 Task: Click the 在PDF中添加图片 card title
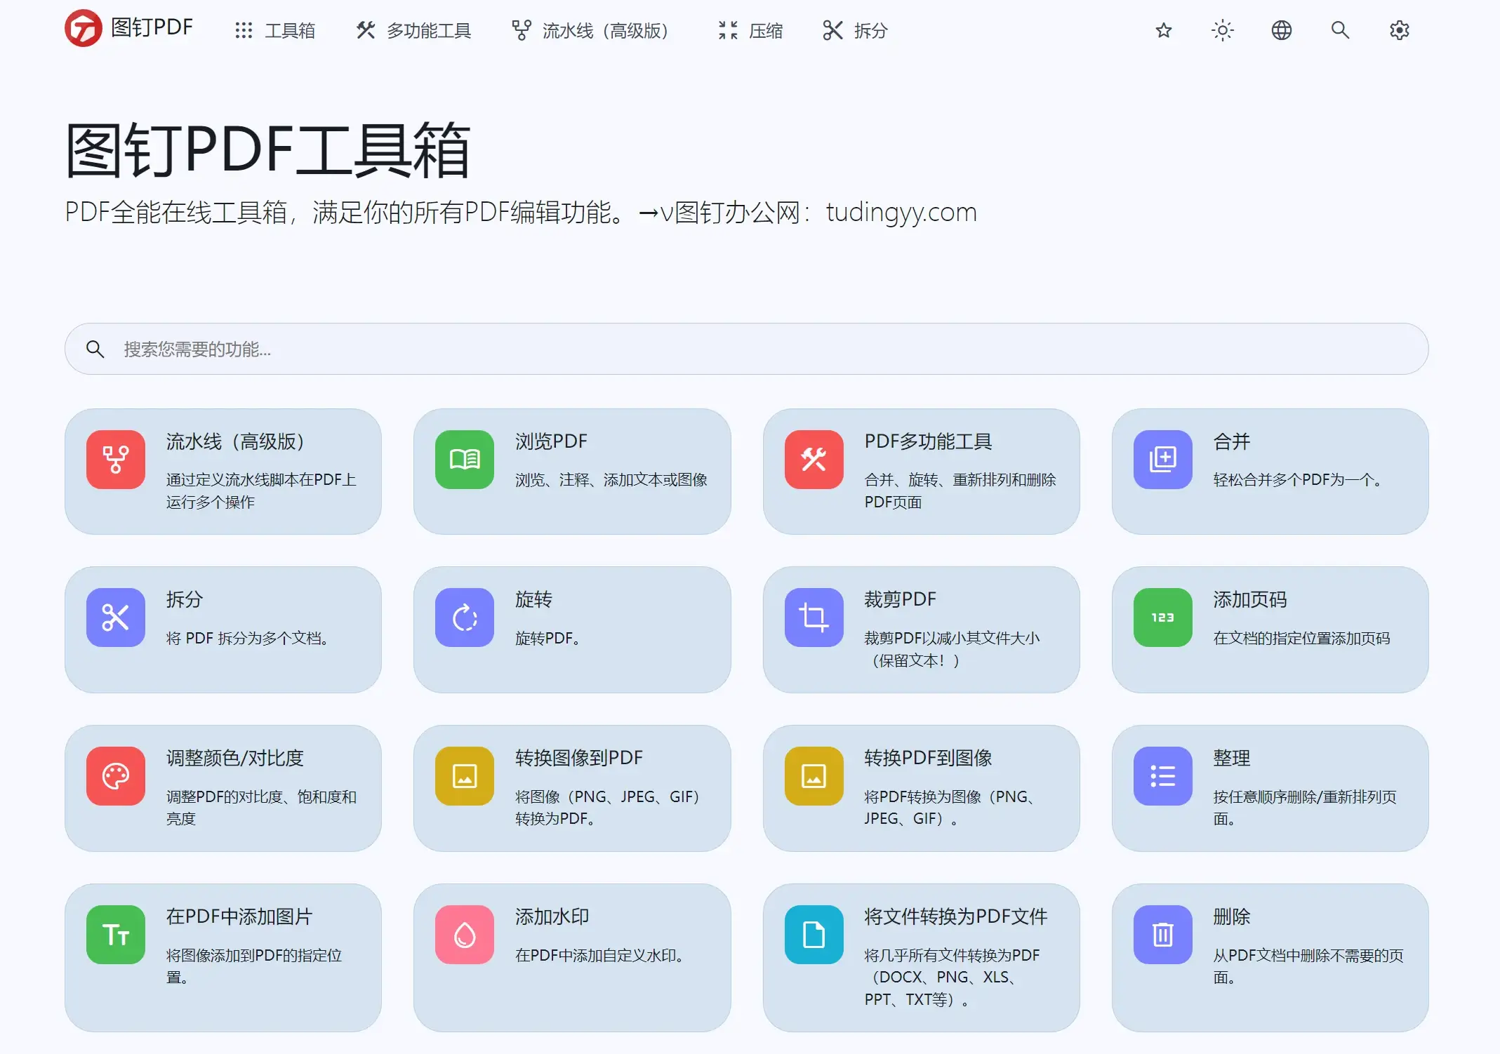coord(239,916)
